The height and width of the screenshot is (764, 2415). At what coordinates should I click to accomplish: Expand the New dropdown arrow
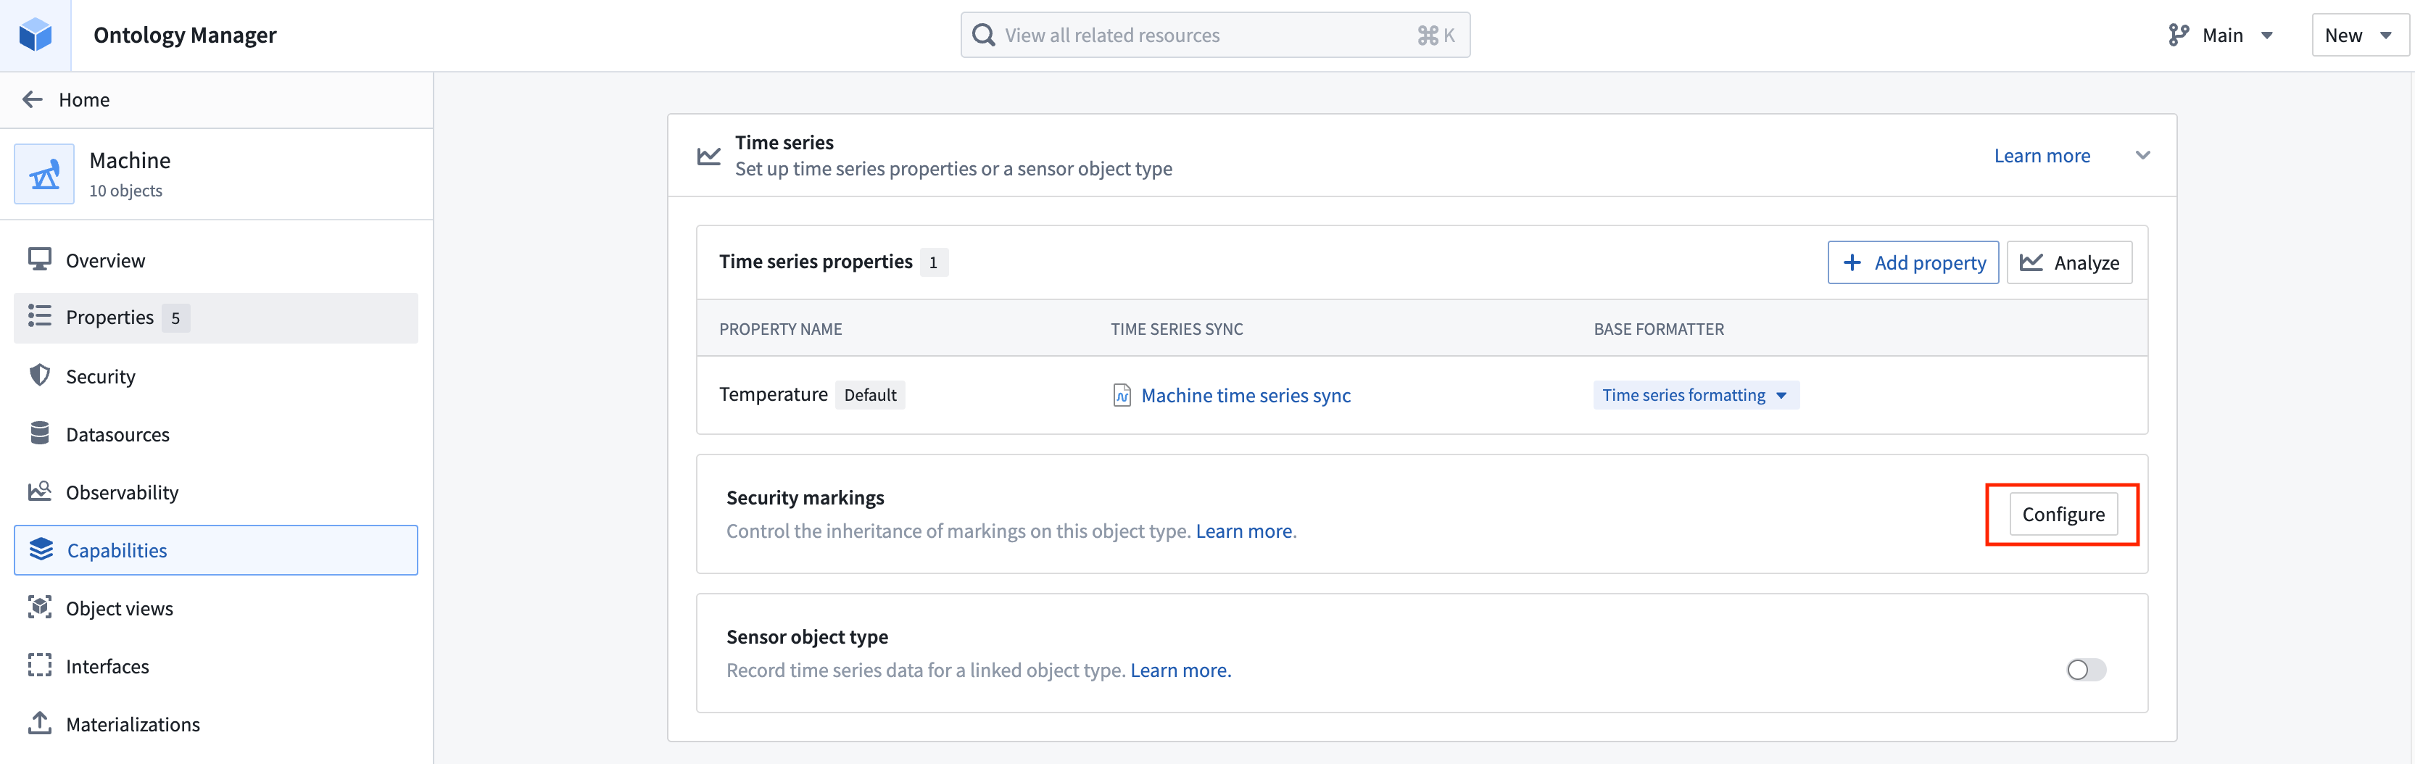pos(2385,35)
